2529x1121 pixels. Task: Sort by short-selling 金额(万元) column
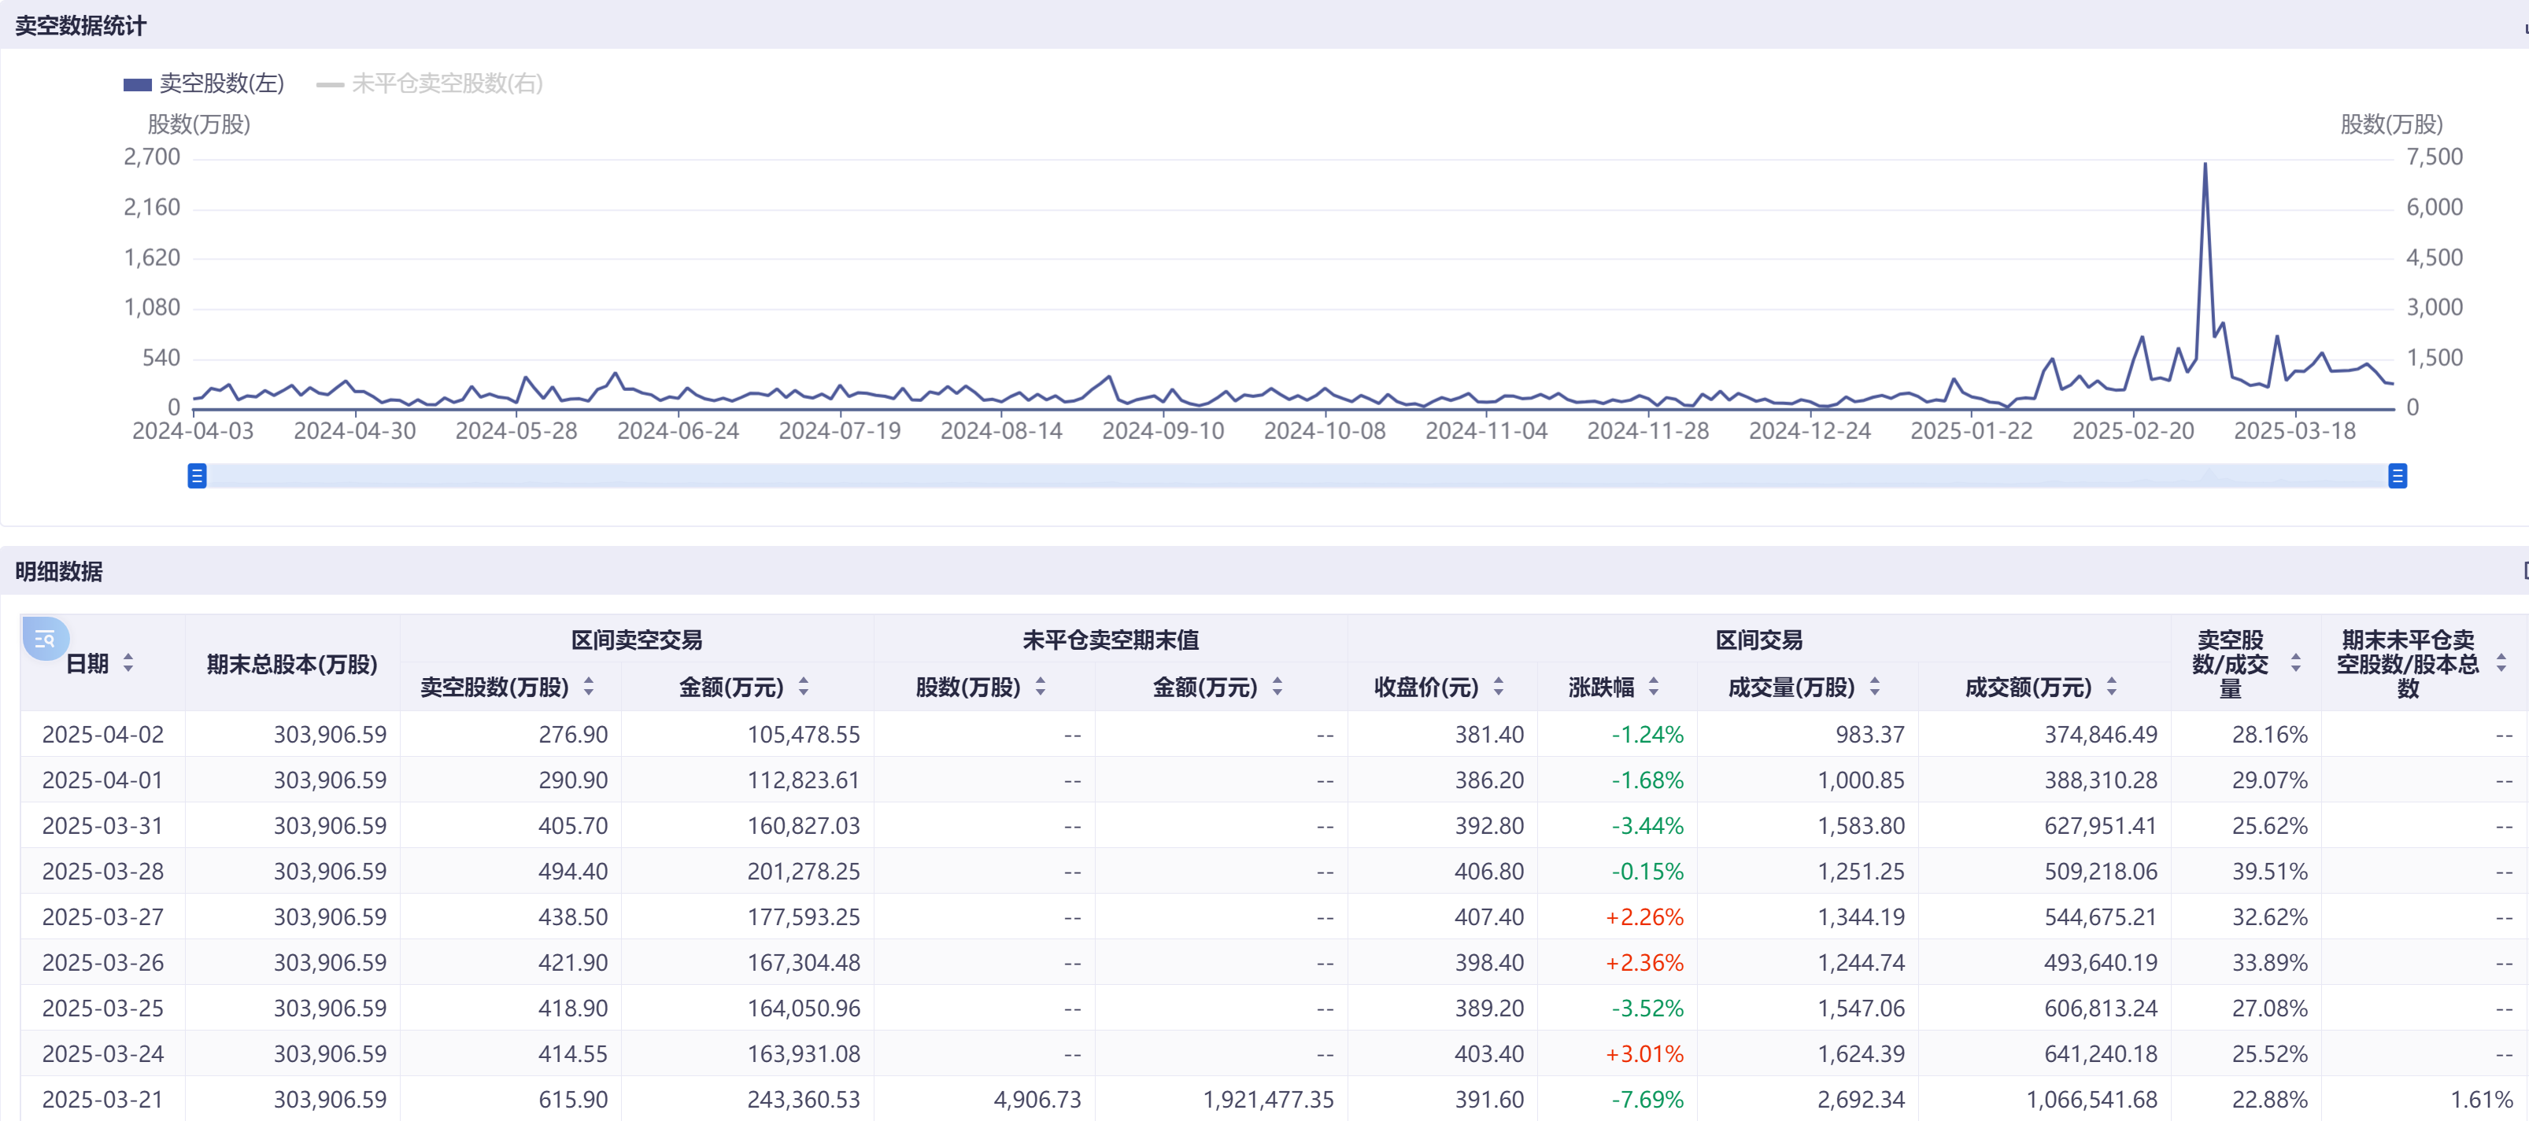click(x=803, y=687)
